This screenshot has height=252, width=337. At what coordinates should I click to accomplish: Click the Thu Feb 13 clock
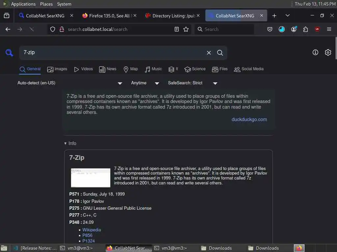[x=315, y=4]
